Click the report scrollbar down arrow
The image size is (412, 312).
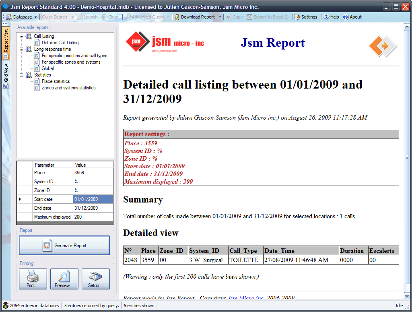[x=407, y=296]
